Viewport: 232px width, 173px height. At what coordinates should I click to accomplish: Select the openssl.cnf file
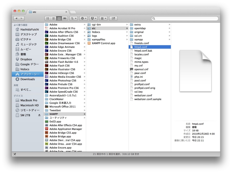[150, 69]
